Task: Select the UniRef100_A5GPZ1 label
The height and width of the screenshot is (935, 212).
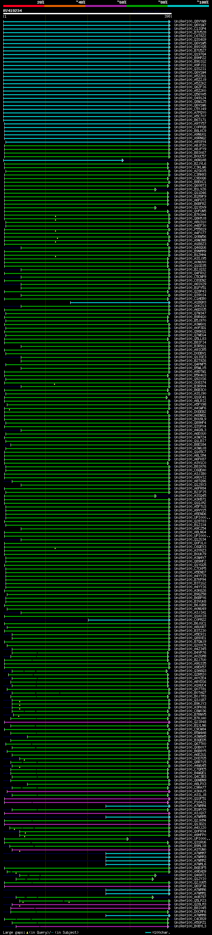Action: click(x=190, y=922)
